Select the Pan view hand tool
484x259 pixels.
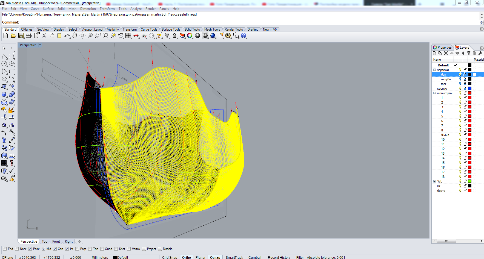[x=75, y=36]
